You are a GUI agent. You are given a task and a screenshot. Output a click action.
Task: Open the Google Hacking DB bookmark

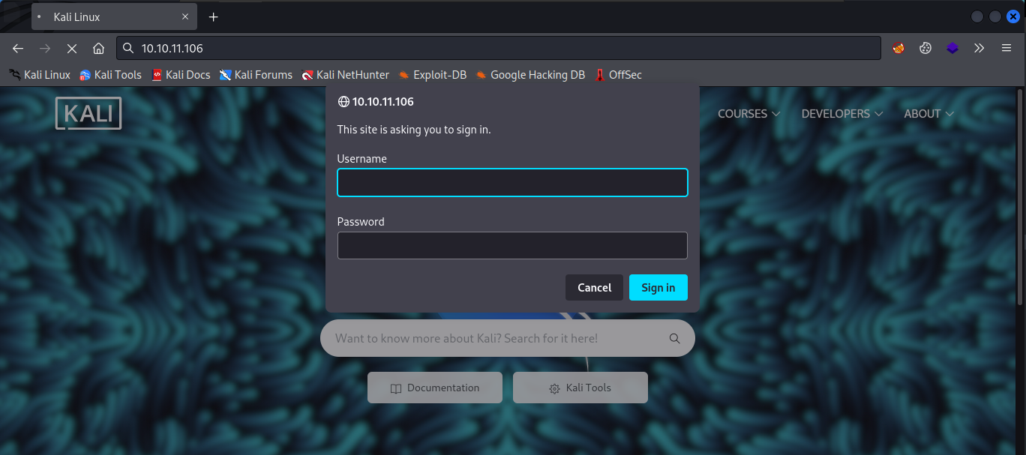tap(529, 75)
